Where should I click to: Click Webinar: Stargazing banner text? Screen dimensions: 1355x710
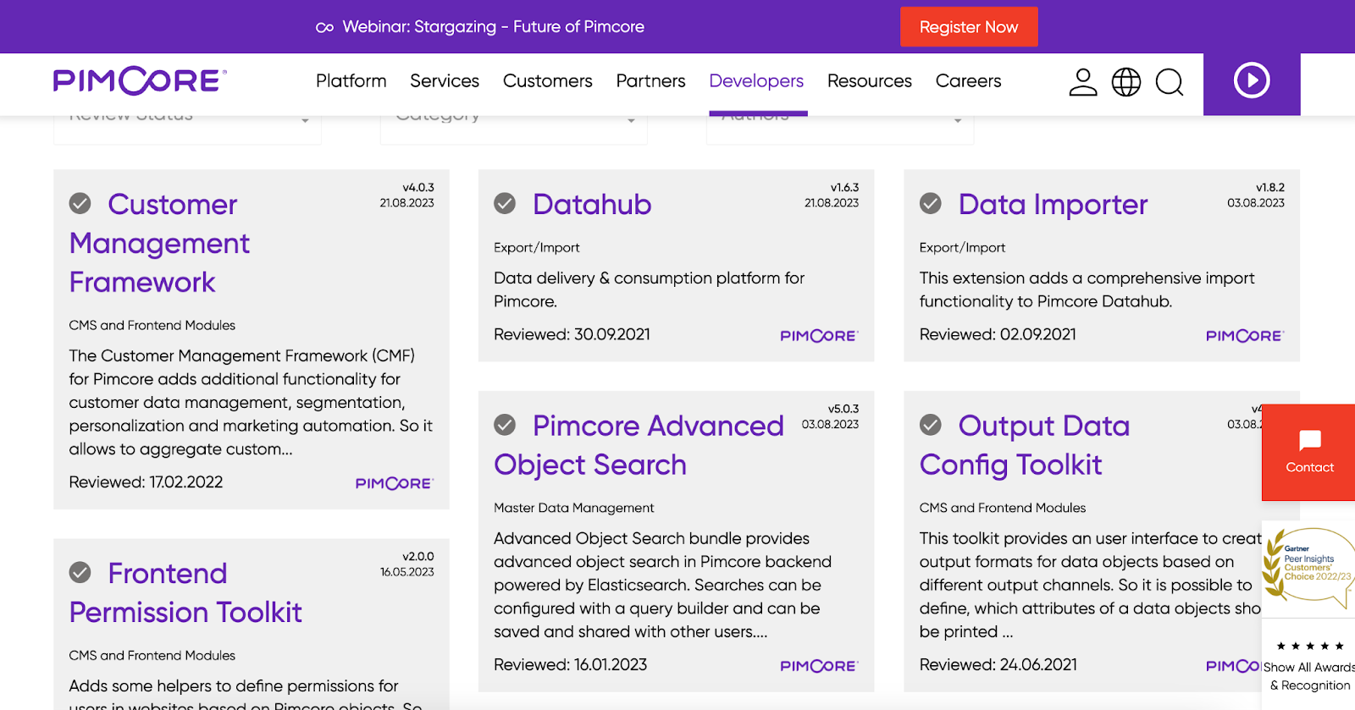tap(493, 27)
